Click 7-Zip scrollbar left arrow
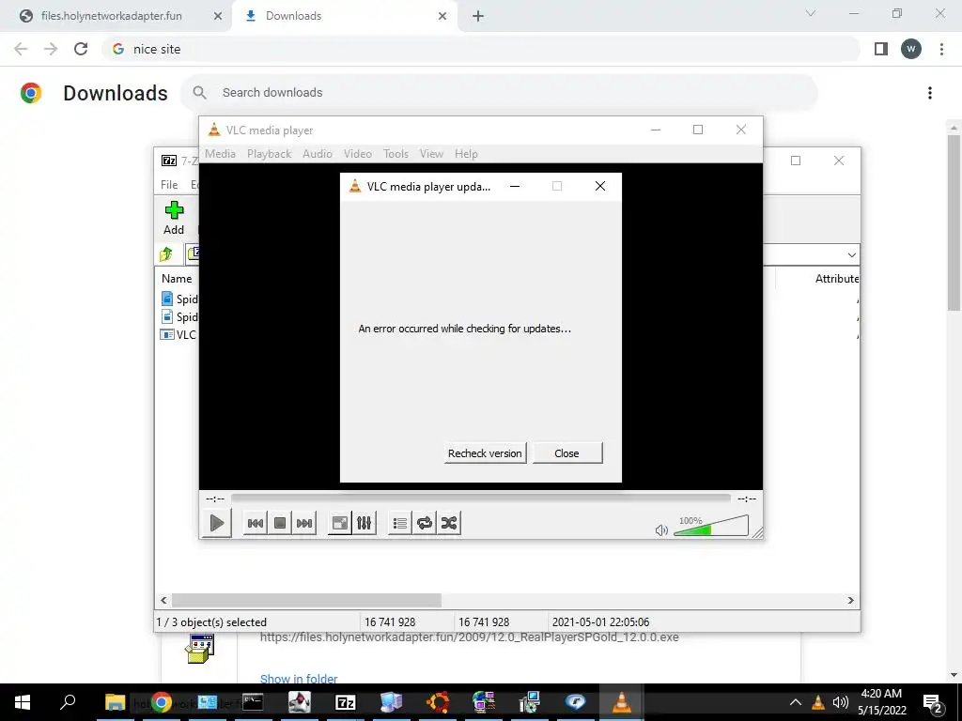 click(x=163, y=600)
